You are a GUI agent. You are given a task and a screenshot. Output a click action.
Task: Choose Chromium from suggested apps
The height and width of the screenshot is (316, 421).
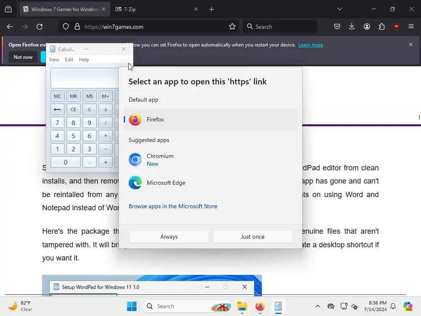211,160
